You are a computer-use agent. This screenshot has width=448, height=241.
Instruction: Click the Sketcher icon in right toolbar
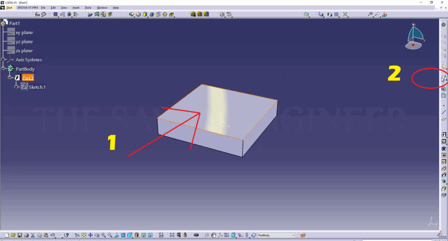coord(444,79)
